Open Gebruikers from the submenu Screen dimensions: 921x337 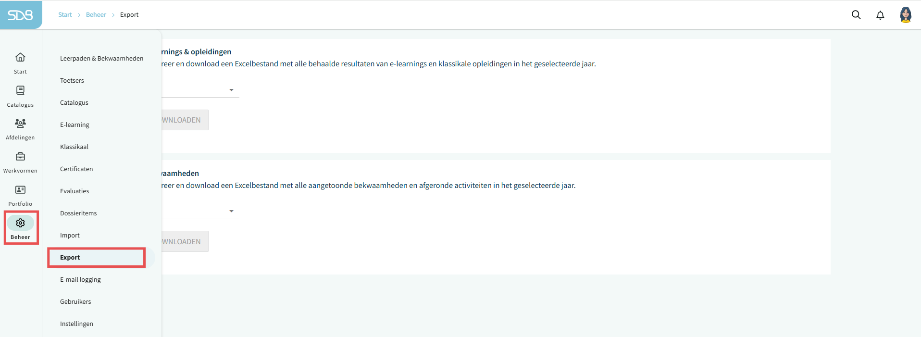pos(75,302)
